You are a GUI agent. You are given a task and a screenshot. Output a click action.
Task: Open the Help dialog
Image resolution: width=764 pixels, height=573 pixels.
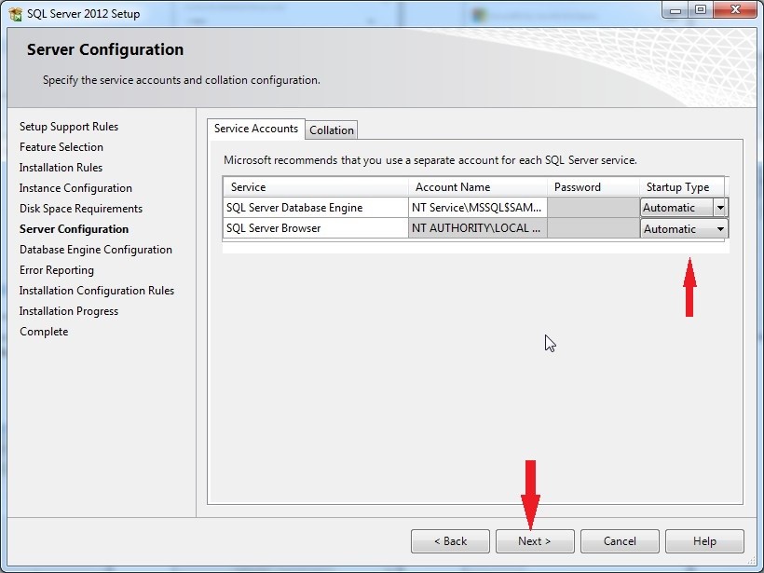point(704,540)
